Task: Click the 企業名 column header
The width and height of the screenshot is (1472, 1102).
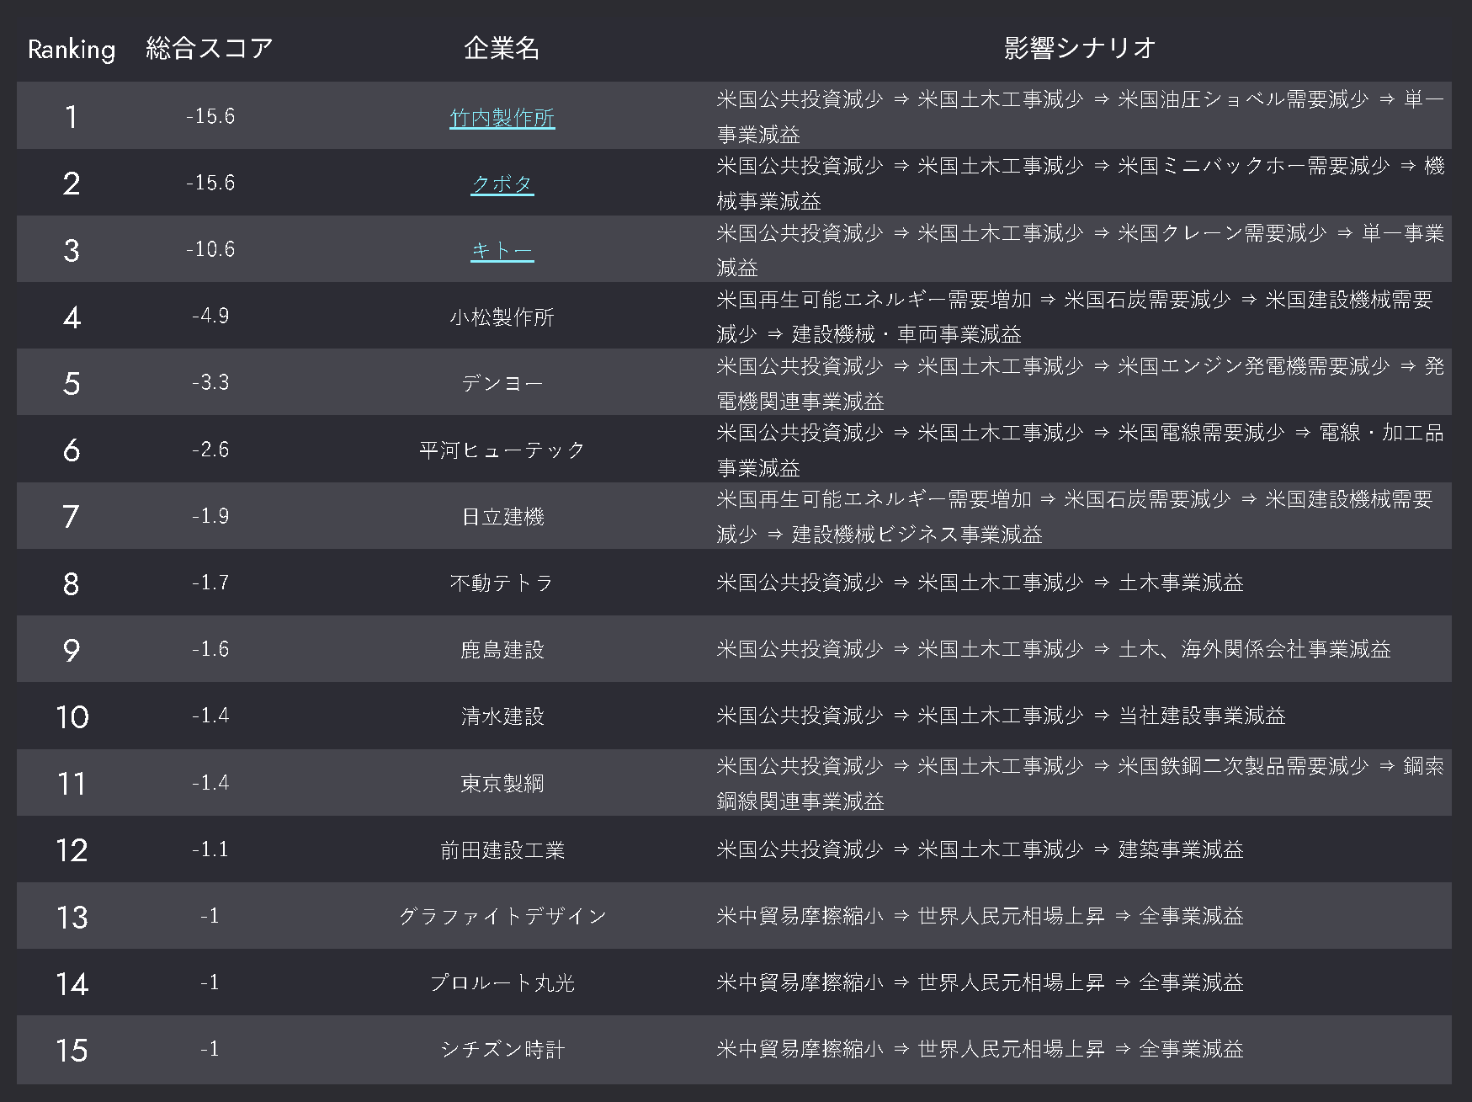Action: (x=502, y=48)
